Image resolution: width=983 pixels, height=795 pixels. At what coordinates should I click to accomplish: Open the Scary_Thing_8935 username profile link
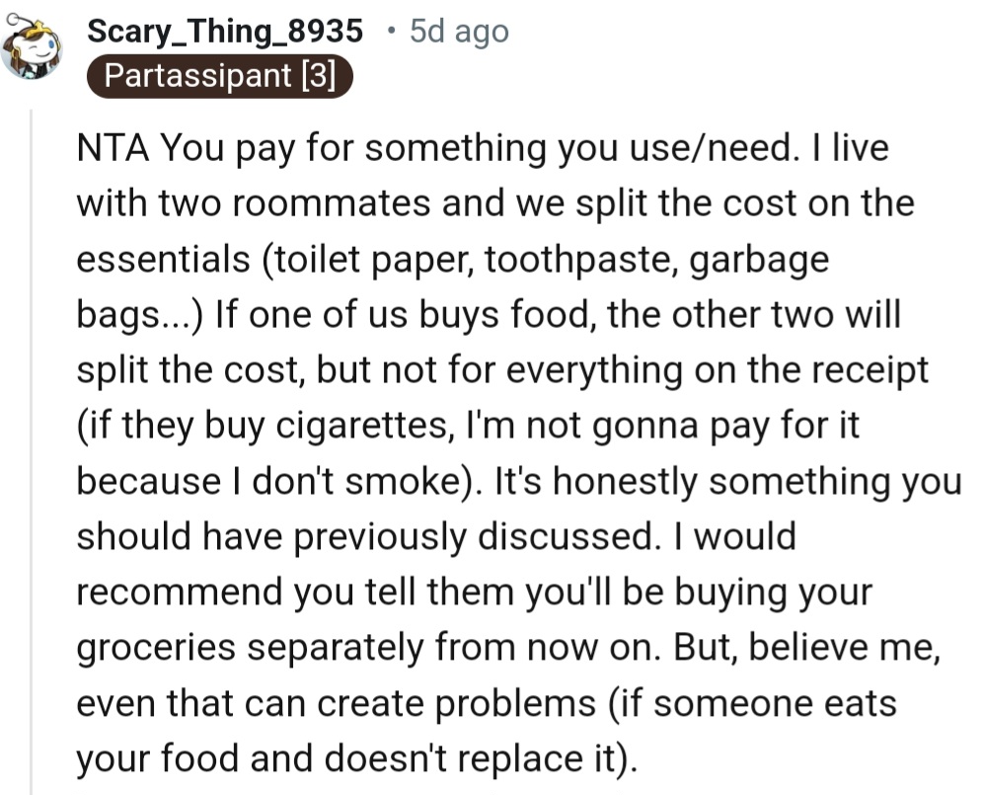point(225,31)
